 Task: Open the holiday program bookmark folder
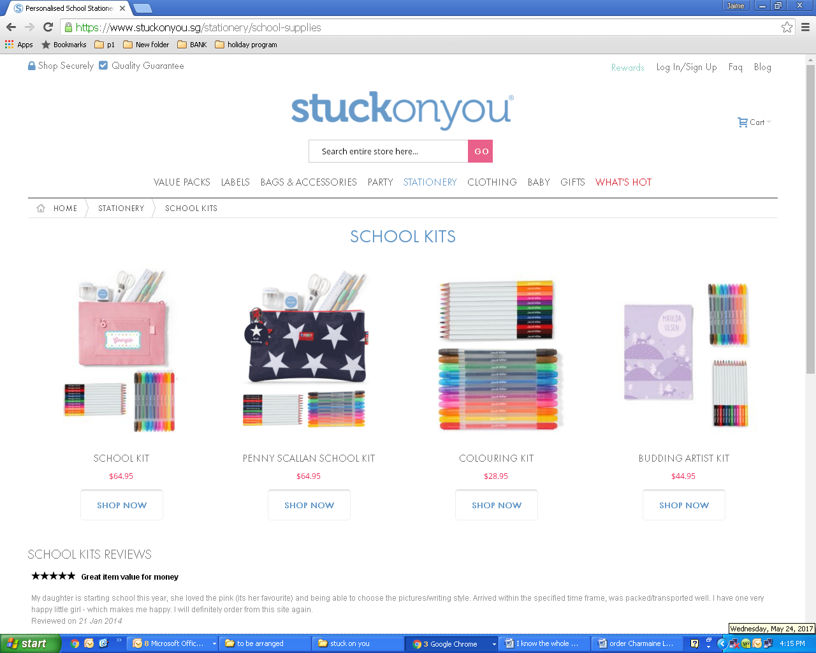(246, 45)
